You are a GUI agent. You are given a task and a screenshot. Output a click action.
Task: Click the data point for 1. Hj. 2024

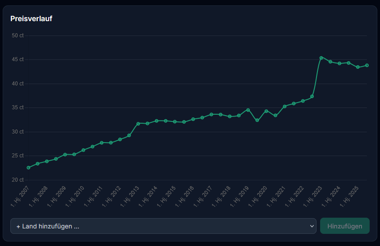pos(339,63)
